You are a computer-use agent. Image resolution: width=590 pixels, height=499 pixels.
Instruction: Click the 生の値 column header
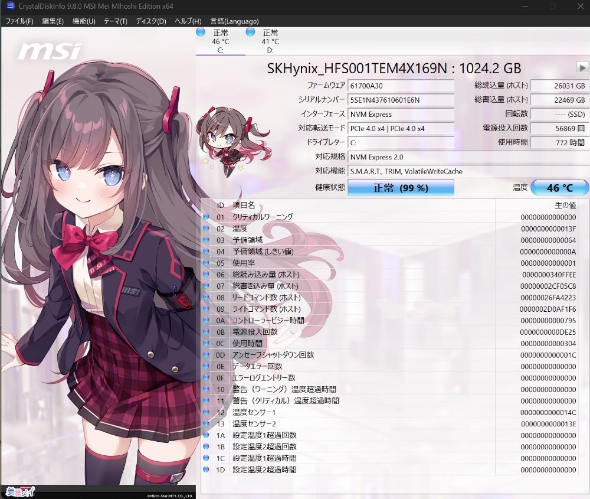537,206
